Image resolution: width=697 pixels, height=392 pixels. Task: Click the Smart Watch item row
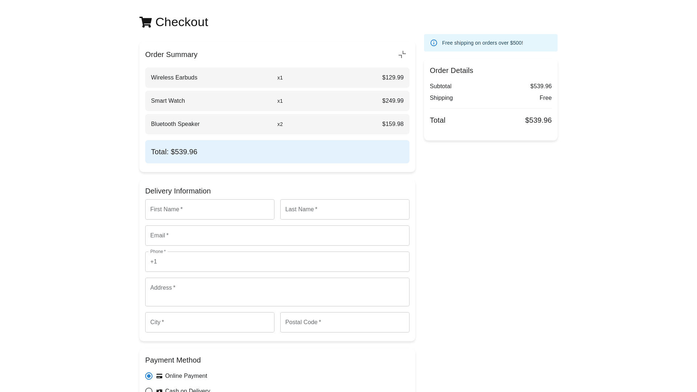coord(277,101)
